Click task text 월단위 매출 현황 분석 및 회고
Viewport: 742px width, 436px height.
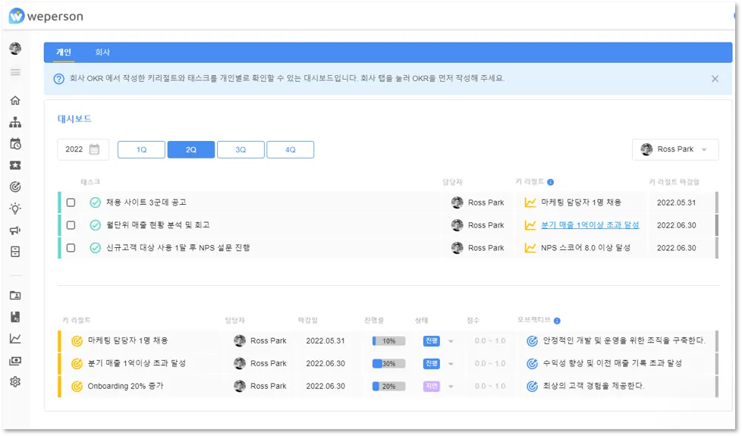click(158, 225)
